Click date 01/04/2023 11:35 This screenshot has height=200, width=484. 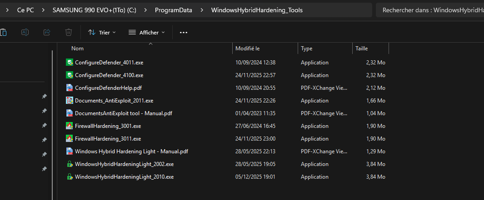pos(255,113)
